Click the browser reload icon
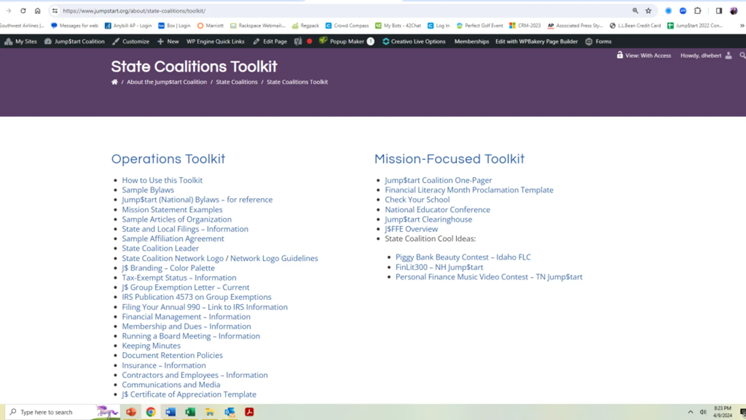This screenshot has height=420, width=746. (23, 11)
